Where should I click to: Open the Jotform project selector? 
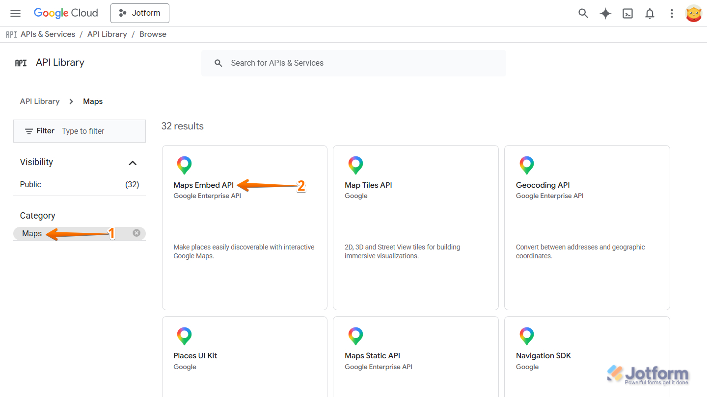pos(139,13)
